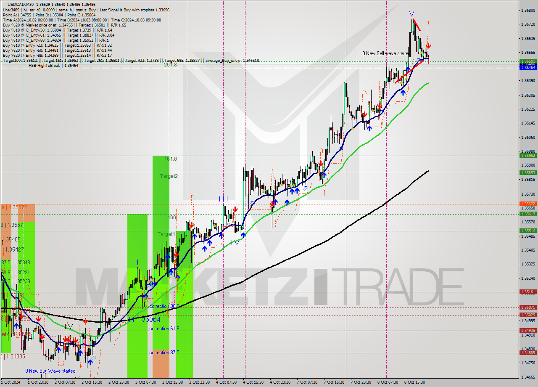Click the 'correction 38.2' label
Viewport: 538px width, 387px height.
(x=164, y=306)
